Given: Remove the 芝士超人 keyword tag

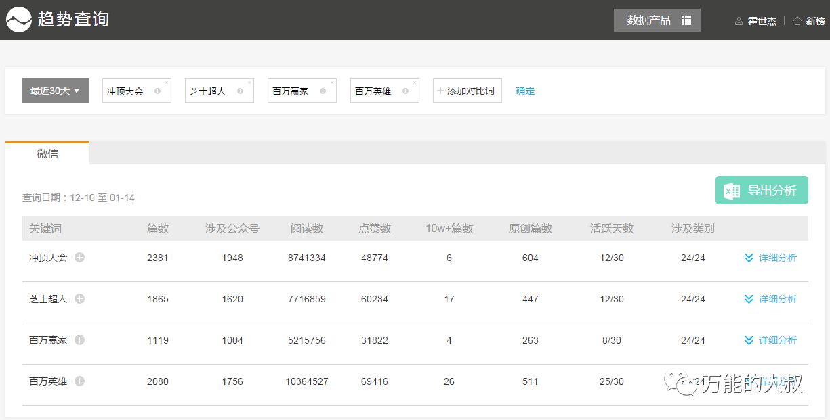Looking at the screenshot, I should (249, 83).
